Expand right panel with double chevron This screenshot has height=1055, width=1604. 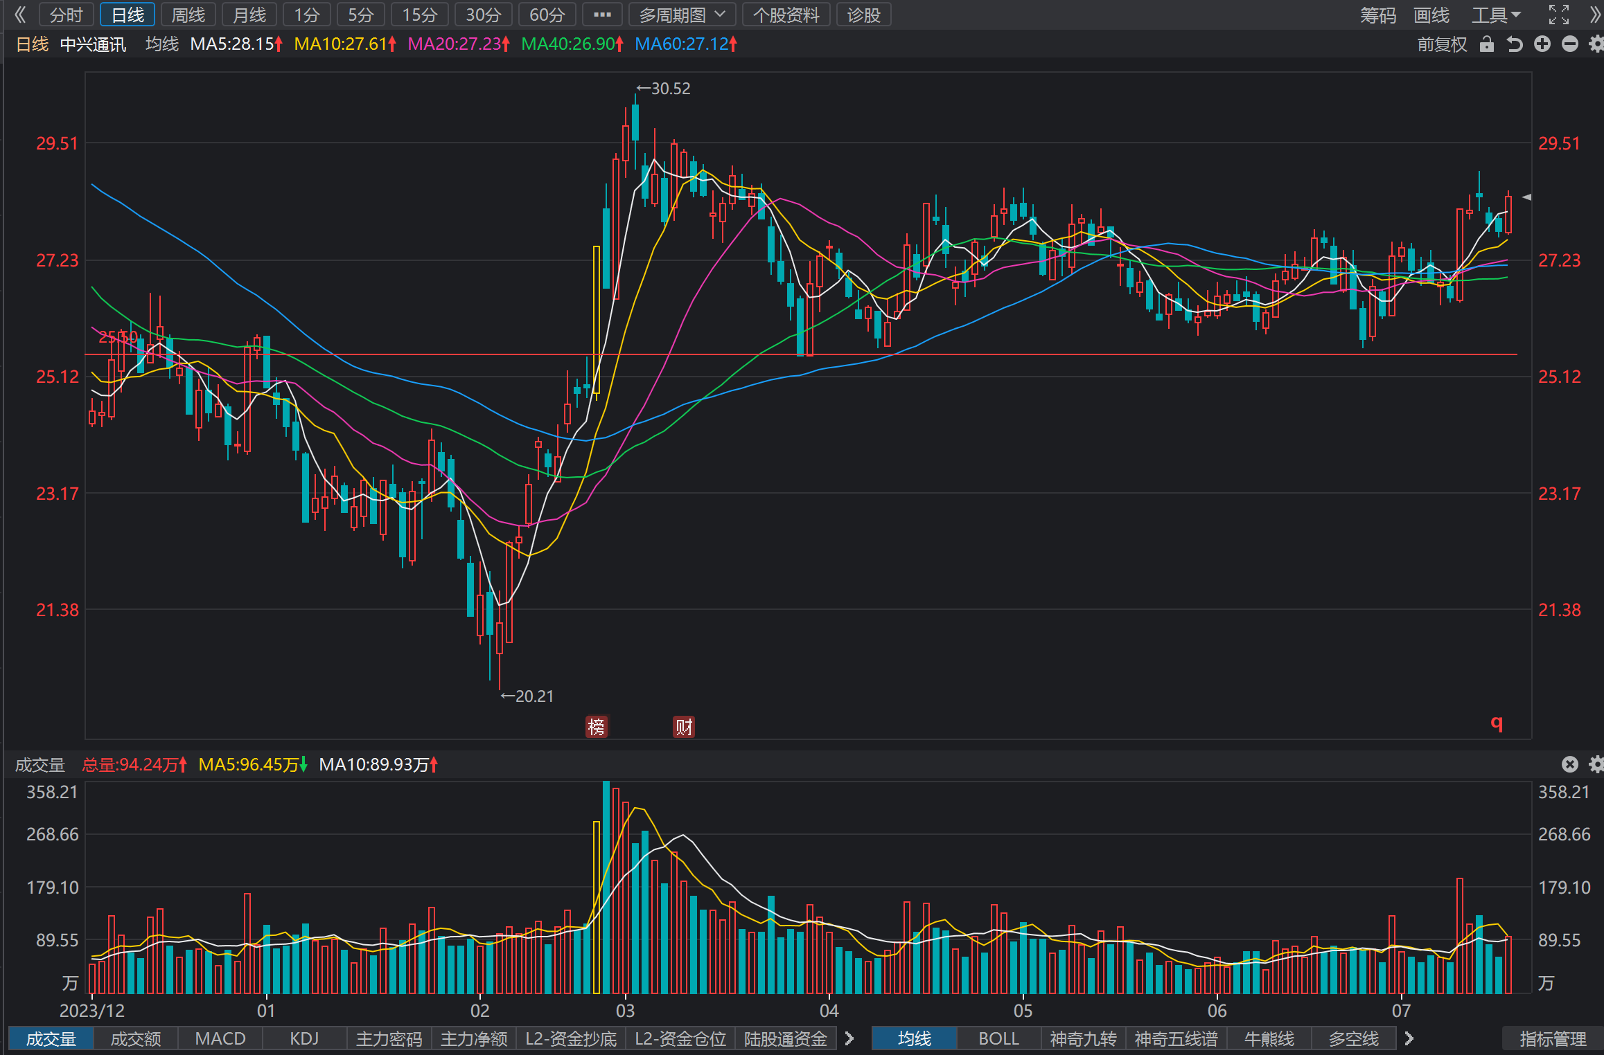[1595, 15]
